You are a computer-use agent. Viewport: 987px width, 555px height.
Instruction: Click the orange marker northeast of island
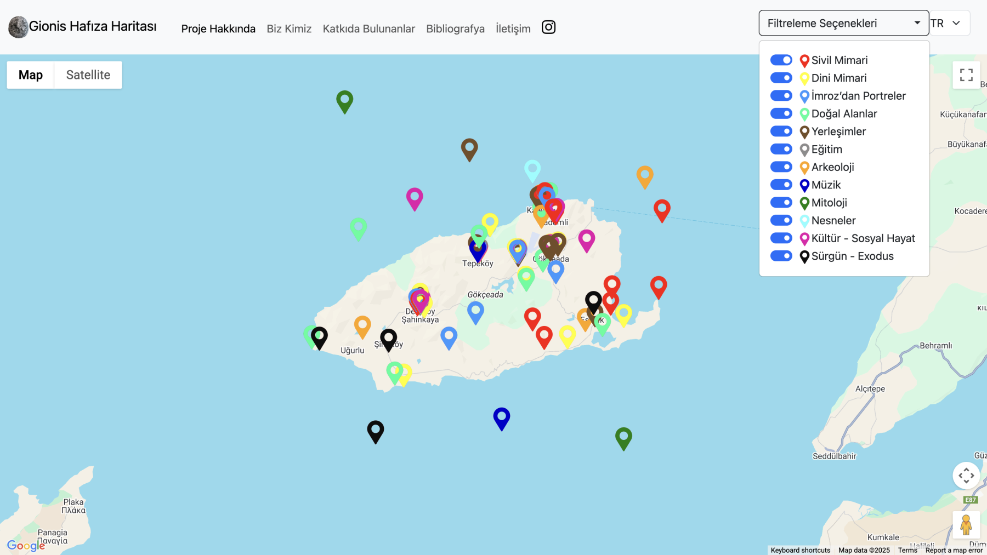coord(644,176)
